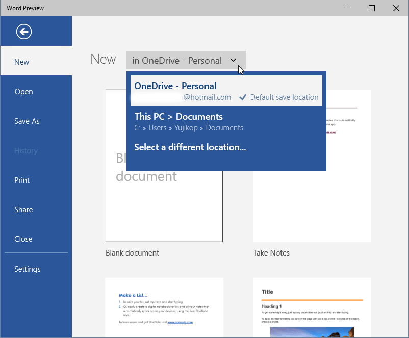Image resolution: width=409 pixels, height=338 pixels.
Task: Minimize the Word Preview window
Action: pyautogui.click(x=347, y=8)
